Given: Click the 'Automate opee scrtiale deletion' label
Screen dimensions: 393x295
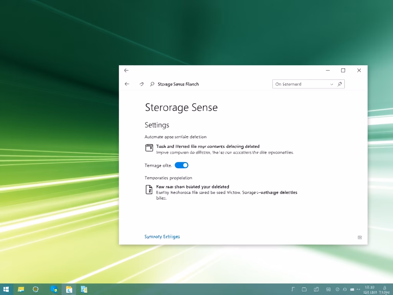Looking at the screenshot, I should pyautogui.click(x=175, y=137).
